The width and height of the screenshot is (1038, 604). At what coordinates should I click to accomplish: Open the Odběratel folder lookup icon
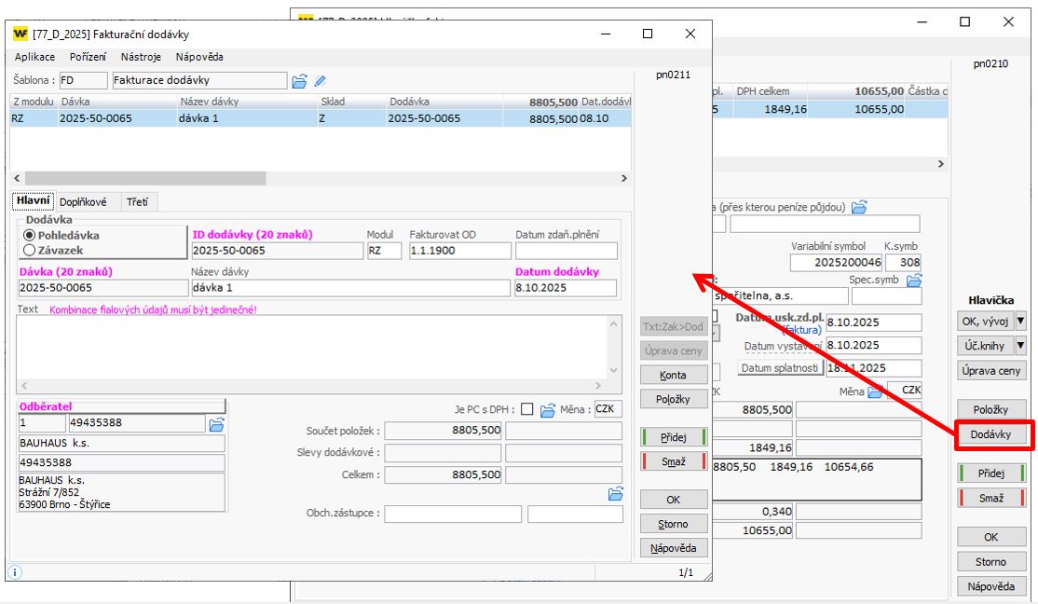[x=216, y=424]
